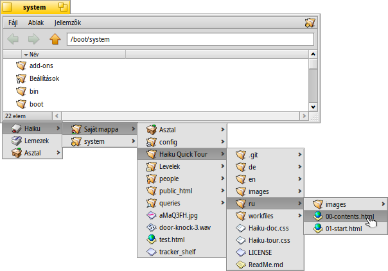
Task: Click the /boot/system path field
Action: click(190, 39)
